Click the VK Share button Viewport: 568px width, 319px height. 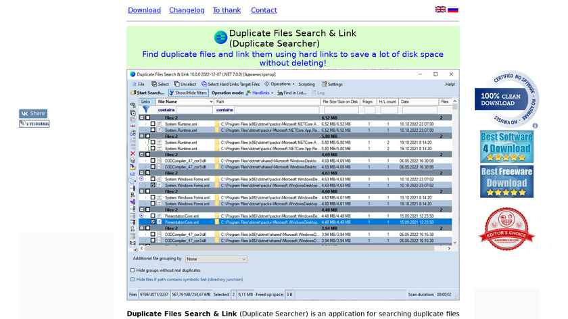tap(33, 114)
